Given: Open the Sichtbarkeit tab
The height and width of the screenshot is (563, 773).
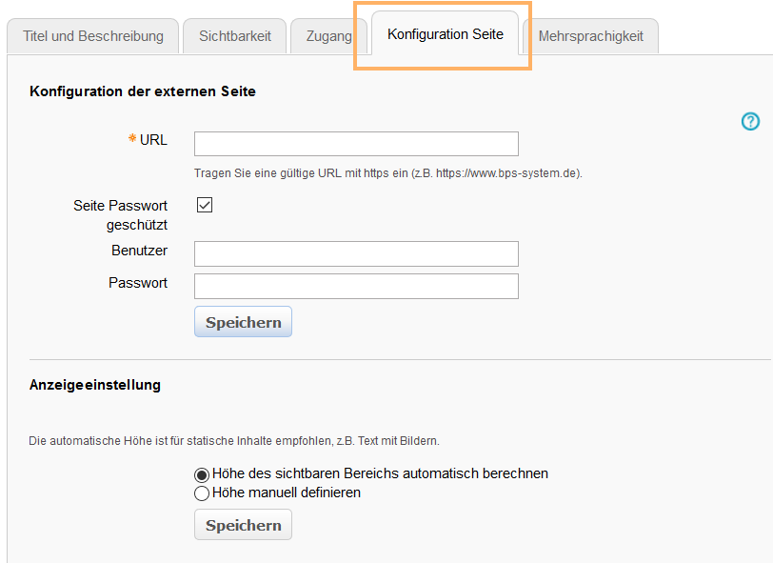Looking at the screenshot, I should click(234, 34).
